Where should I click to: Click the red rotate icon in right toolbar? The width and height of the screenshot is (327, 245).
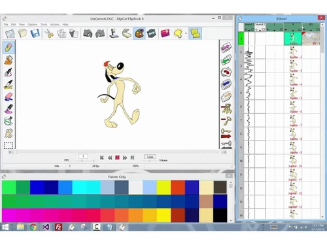tap(226, 72)
